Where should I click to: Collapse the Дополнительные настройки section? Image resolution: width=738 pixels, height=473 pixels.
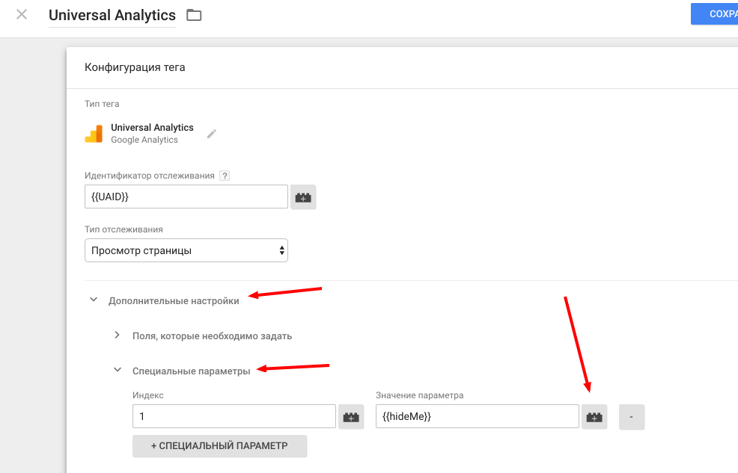point(94,300)
